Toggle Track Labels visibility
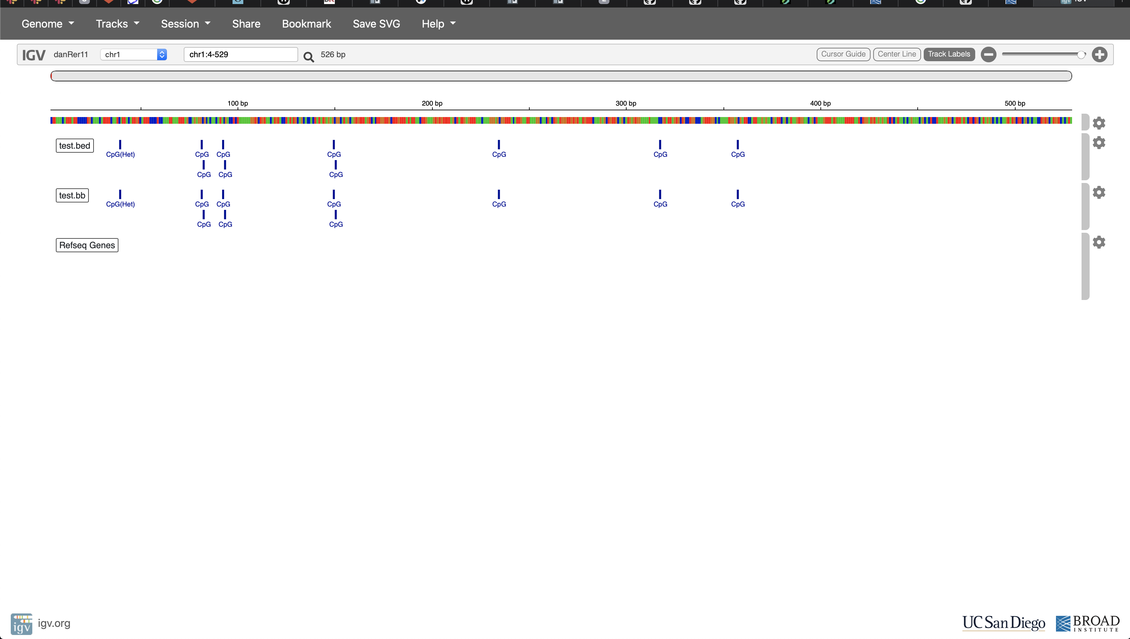 (949, 54)
